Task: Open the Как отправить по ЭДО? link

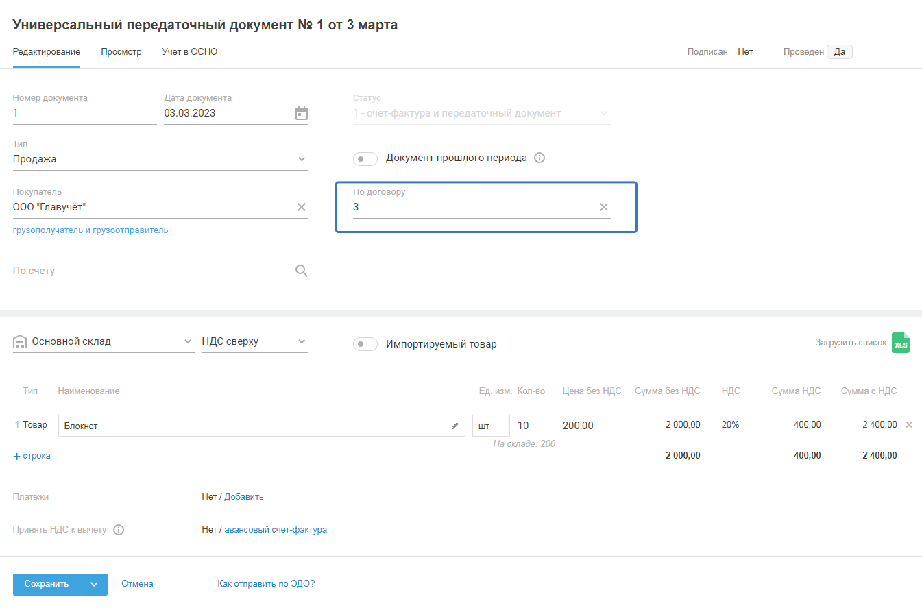Action: [x=266, y=584]
